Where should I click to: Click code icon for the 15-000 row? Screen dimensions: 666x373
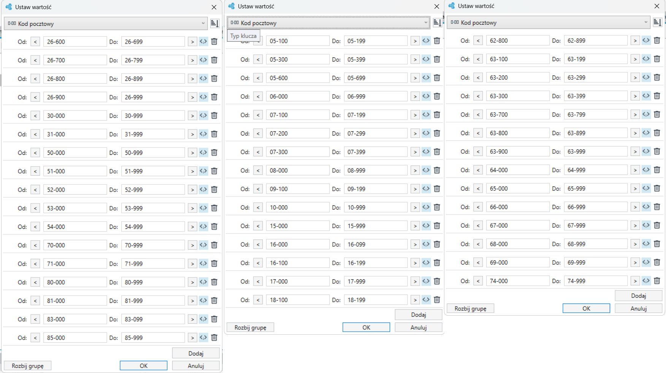pyautogui.click(x=426, y=226)
